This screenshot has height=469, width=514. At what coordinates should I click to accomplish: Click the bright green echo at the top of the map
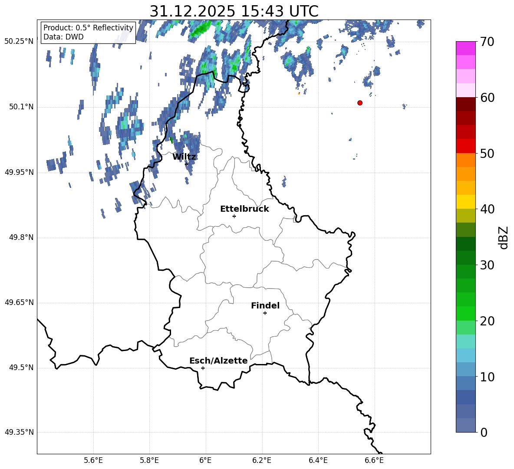(200, 30)
